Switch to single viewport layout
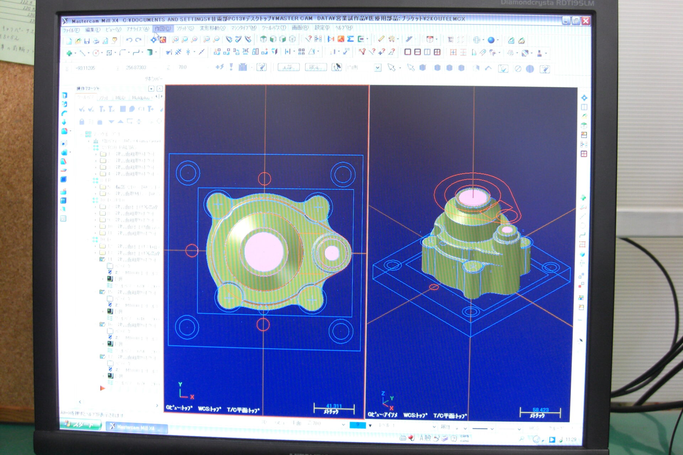Viewport: 683px width, 455px height. [x=408, y=52]
